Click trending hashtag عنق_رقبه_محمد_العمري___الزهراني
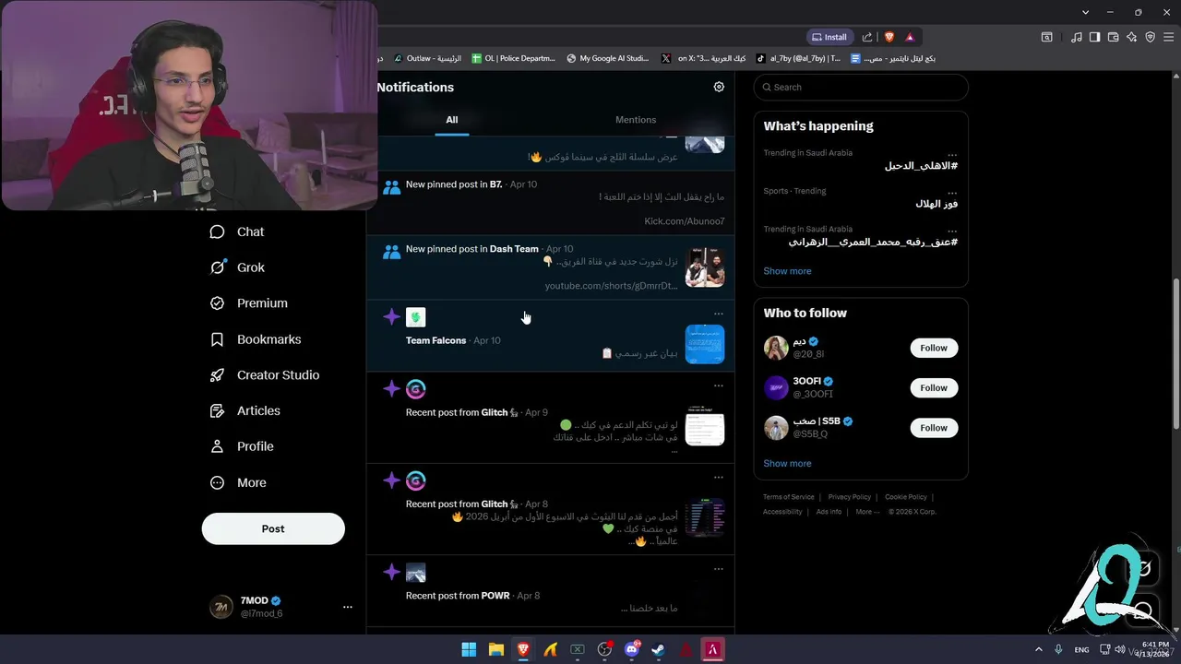Image resolution: width=1181 pixels, height=664 pixels. (x=873, y=242)
